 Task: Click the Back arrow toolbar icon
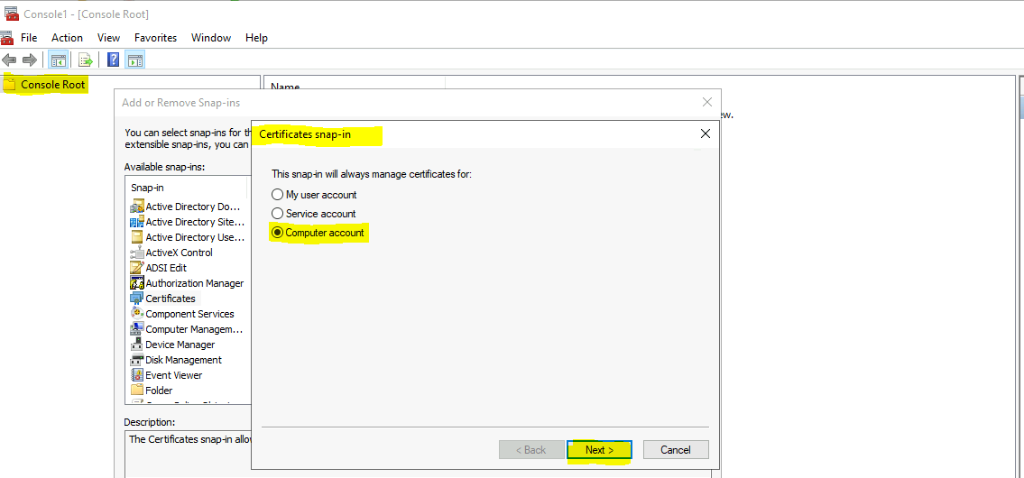9,60
